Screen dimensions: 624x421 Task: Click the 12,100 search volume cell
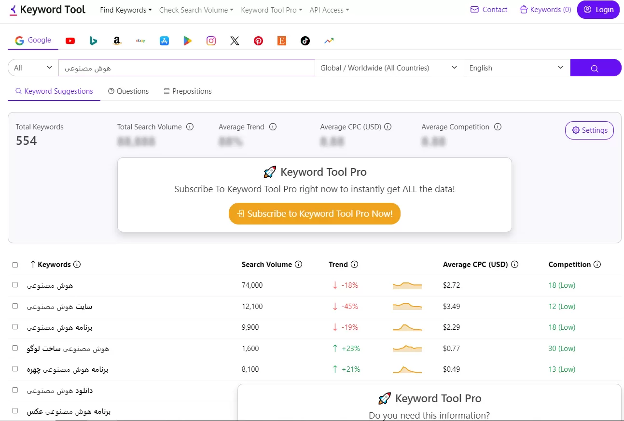[251, 307]
